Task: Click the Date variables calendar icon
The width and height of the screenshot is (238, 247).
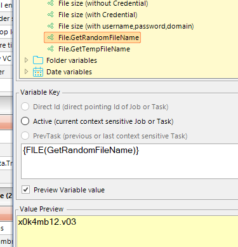Action: 38,72
